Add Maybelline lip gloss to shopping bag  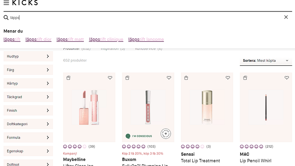pos(68,78)
